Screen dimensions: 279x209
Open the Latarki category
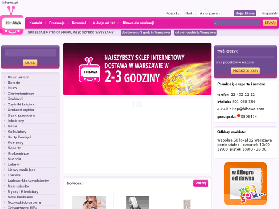pos(13,165)
